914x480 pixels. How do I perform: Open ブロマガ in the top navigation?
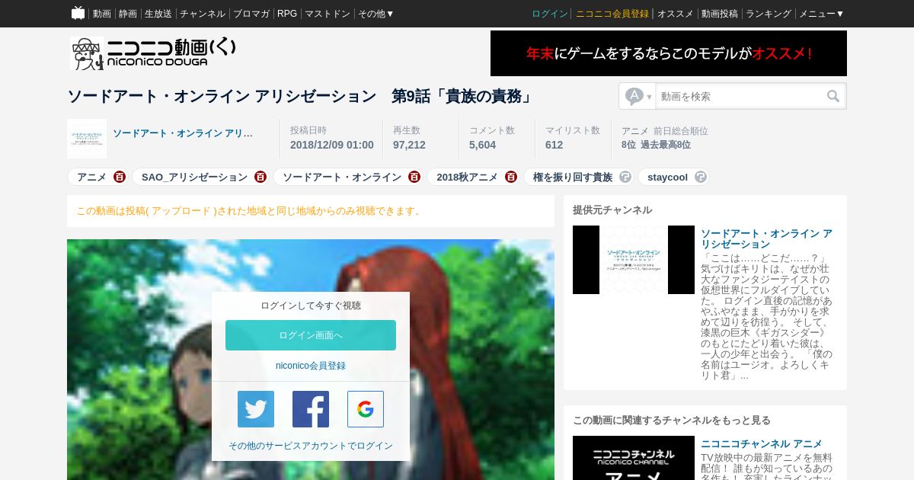(x=251, y=14)
